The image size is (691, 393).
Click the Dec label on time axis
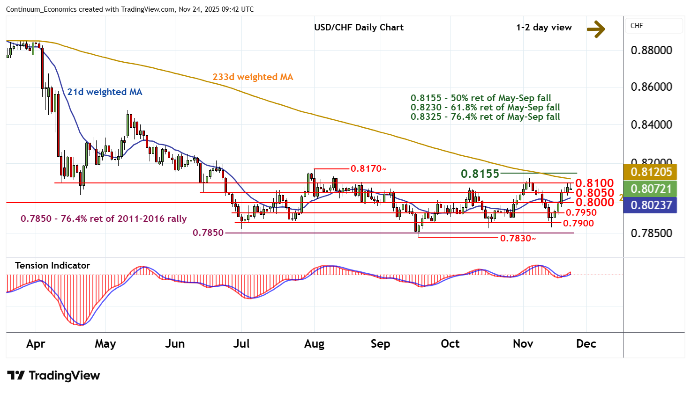pos(586,344)
